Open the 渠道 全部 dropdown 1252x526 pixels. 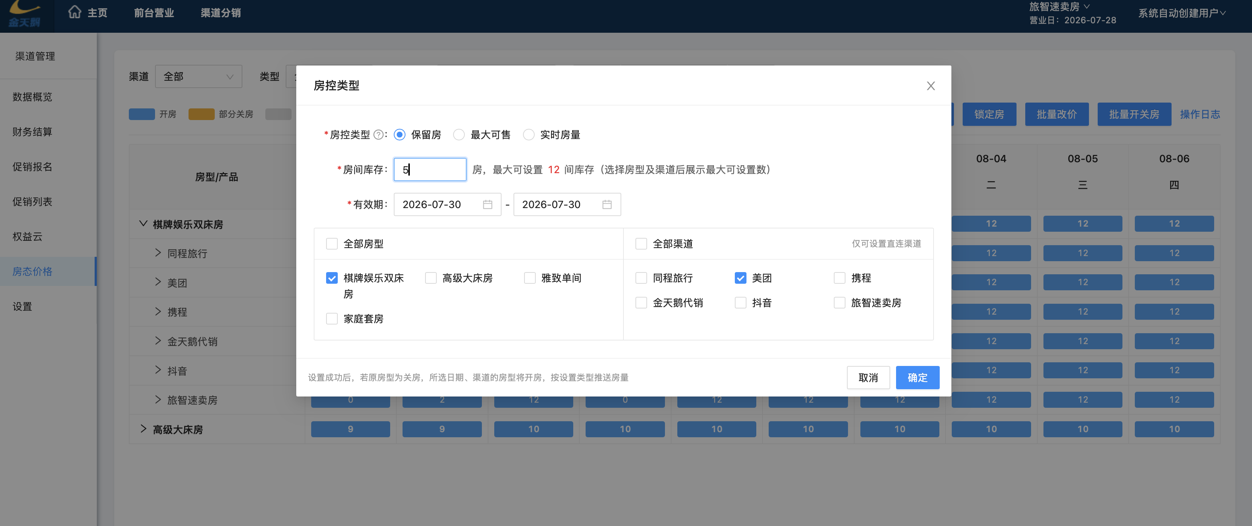pyautogui.click(x=198, y=77)
